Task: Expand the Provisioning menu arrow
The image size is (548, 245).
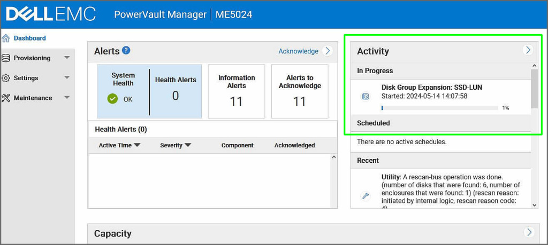Action: (67, 58)
